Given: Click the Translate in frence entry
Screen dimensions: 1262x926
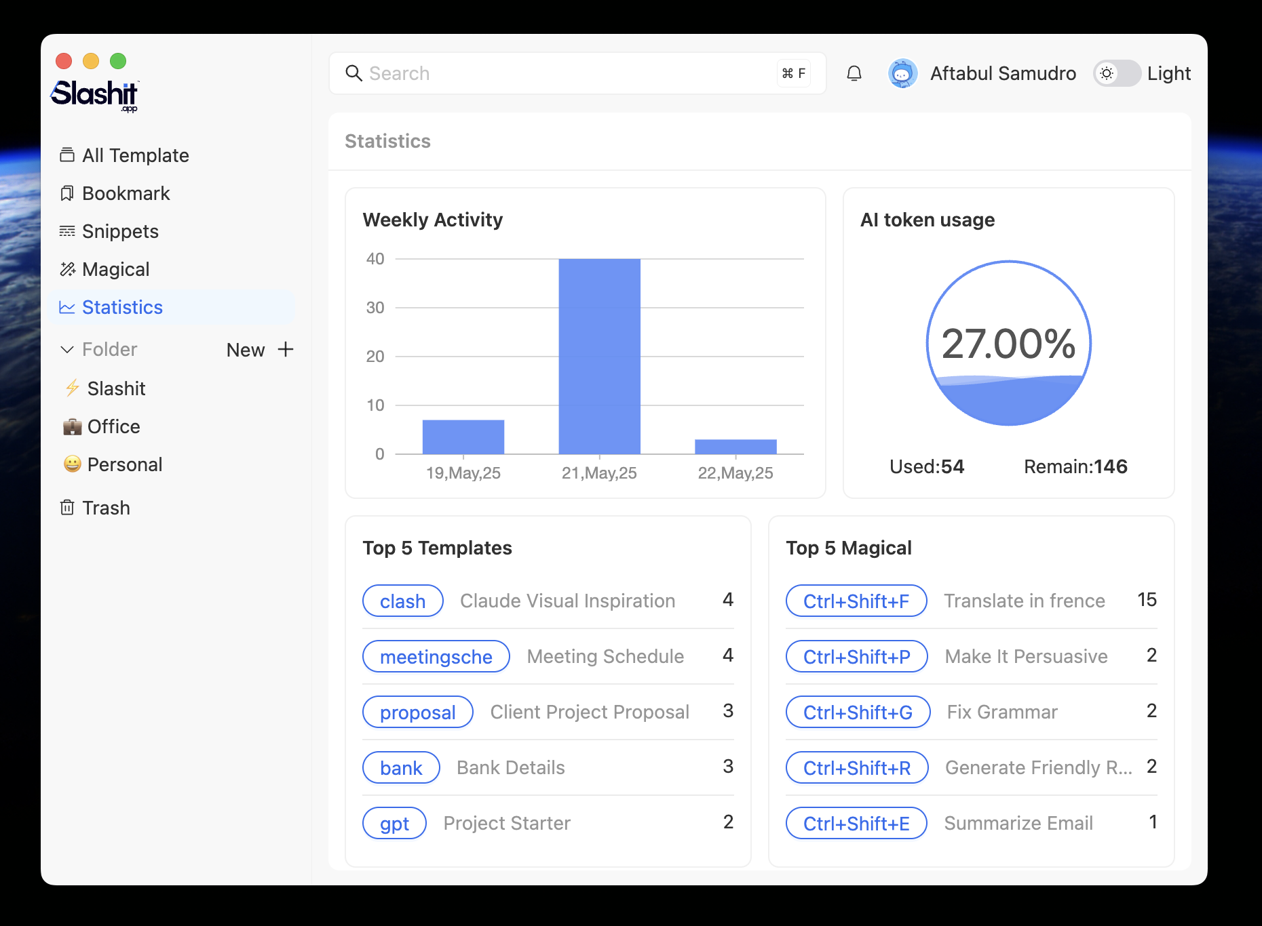Looking at the screenshot, I should (x=1025, y=601).
